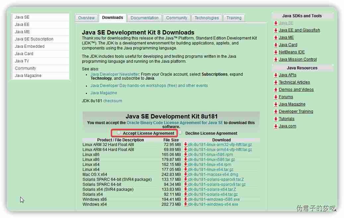The width and height of the screenshot is (344, 218).
Task: Select Accept License Agreement radio button
Action: click(119, 133)
